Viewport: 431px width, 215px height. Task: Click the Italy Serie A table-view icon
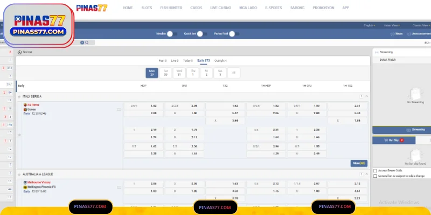click(x=362, y=96)
